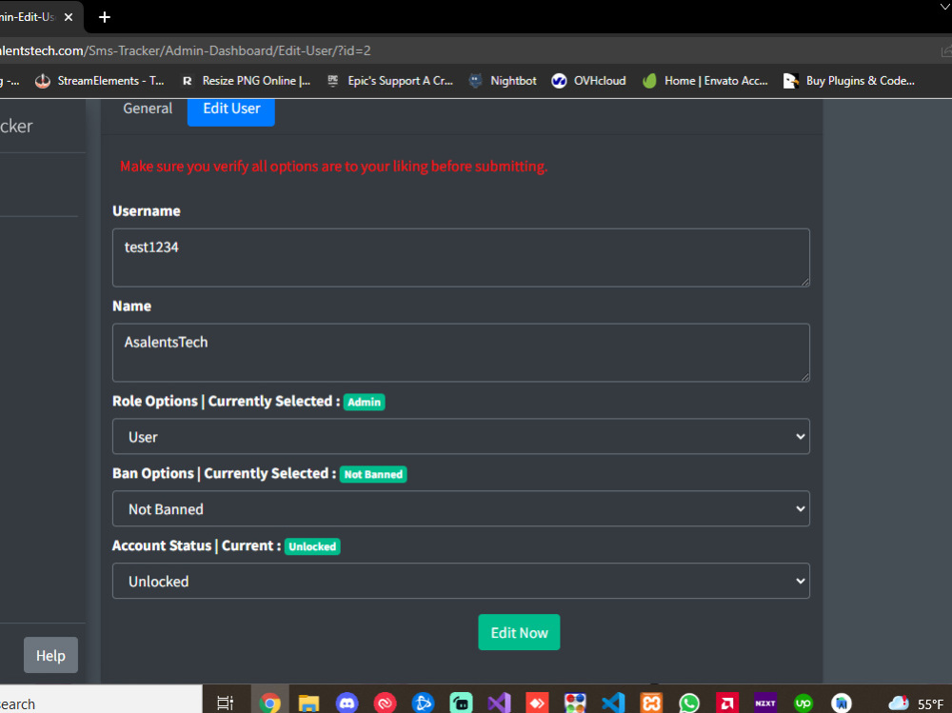Launch Visual Studio from the taskbar
This screenshot has width=952, height=713.
coord(499,703)
